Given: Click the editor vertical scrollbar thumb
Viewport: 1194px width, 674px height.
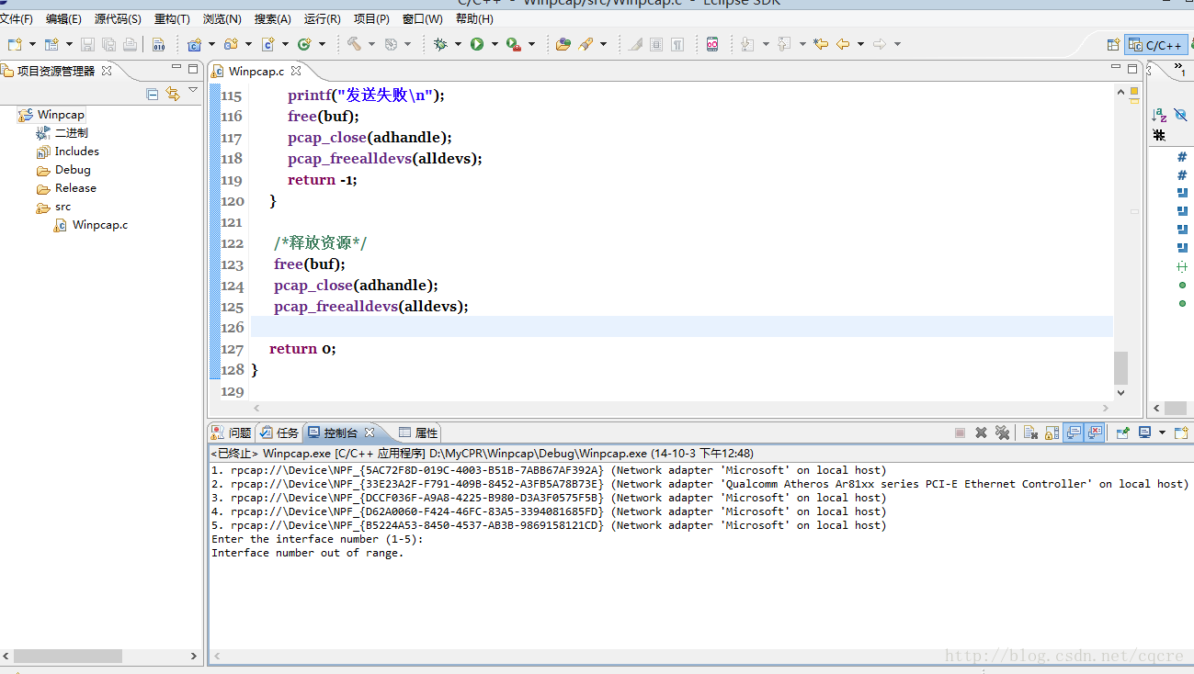Looking at the screenshot, I should point(1120,368).
